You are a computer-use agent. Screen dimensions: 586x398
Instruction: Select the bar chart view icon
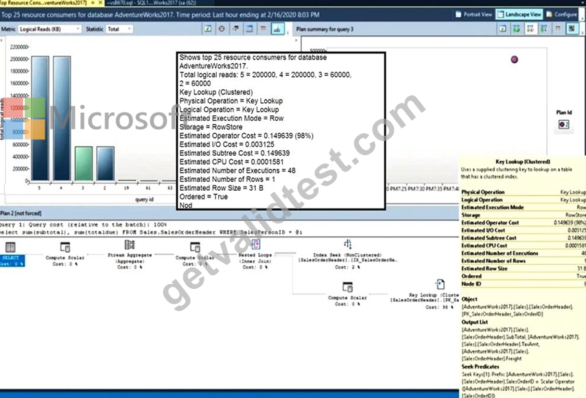[x=277, y=29]
